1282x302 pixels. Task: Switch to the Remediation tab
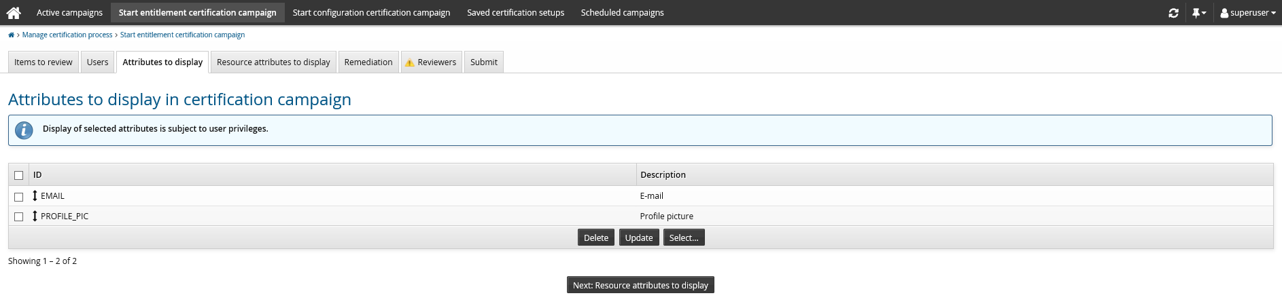tap(368, 62)
